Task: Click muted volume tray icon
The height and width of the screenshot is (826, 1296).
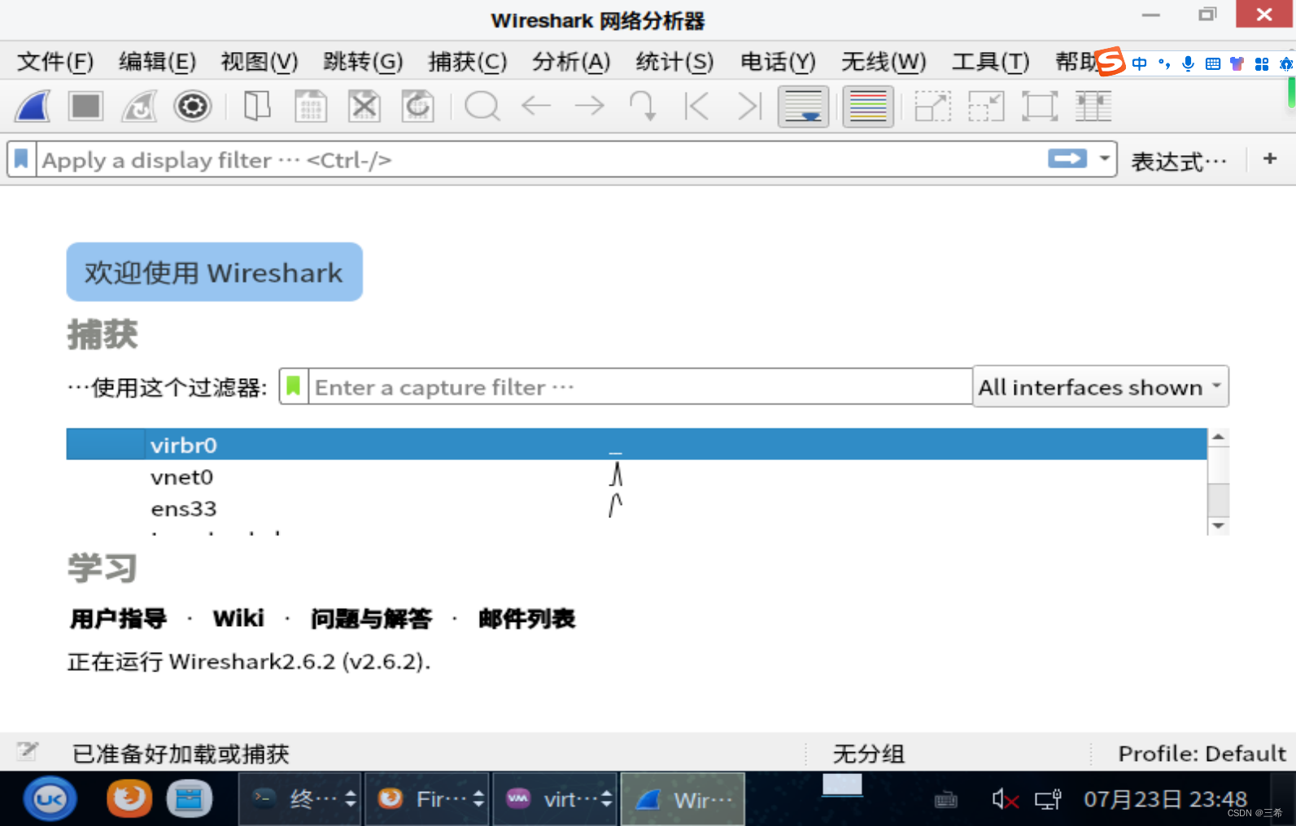Action: pyautogui.click(x=1006, y=800)
